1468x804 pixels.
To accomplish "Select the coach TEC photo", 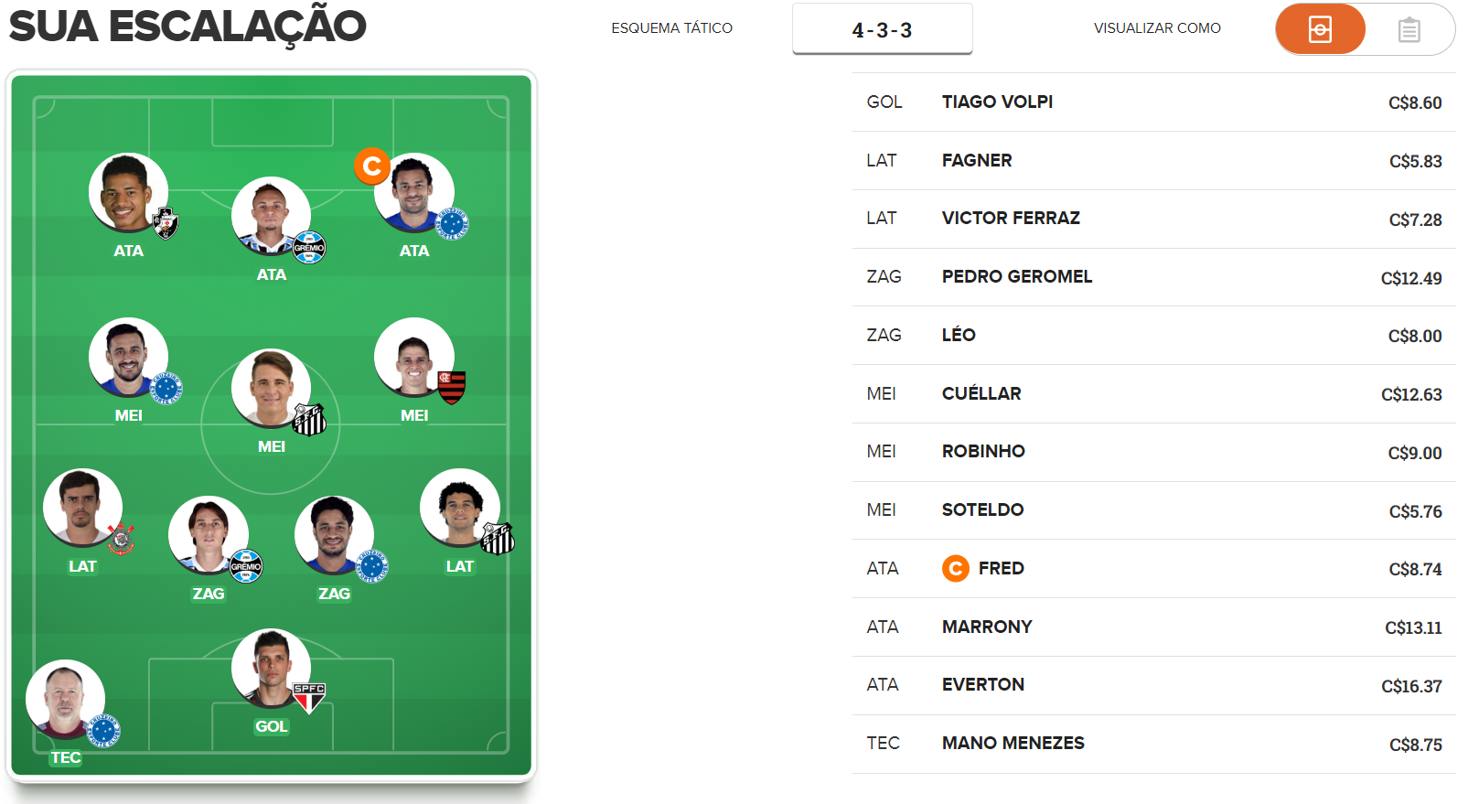I will point(65,699).
